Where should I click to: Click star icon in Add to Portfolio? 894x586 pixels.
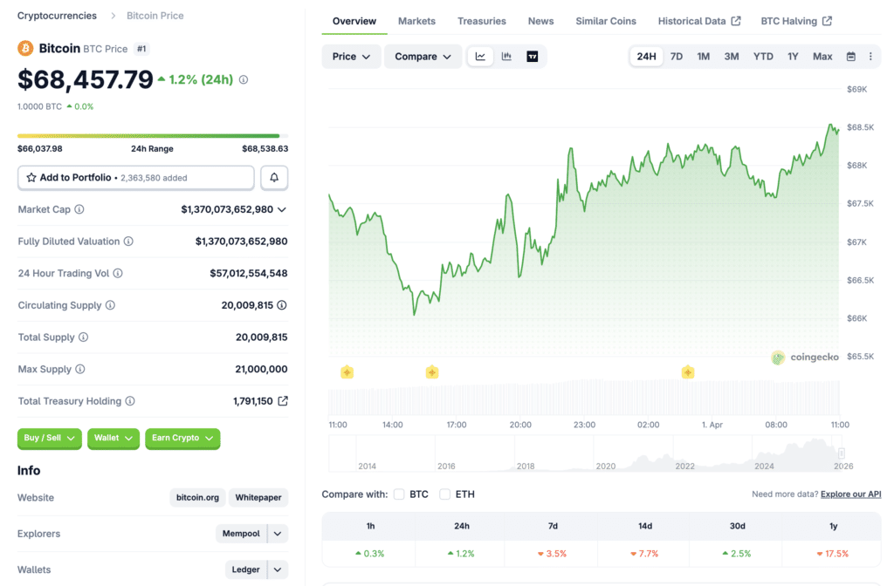31,178
